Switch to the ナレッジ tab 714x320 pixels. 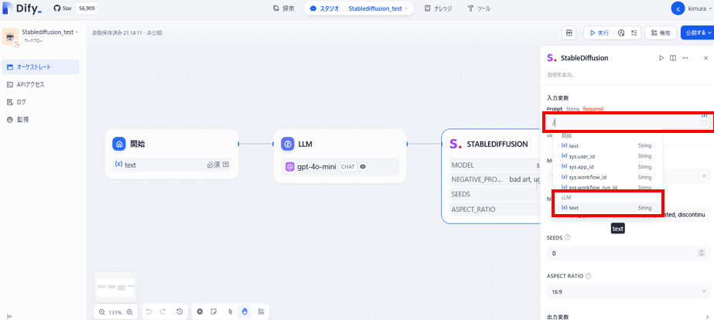pyautogui.click(x=438, y=9)
